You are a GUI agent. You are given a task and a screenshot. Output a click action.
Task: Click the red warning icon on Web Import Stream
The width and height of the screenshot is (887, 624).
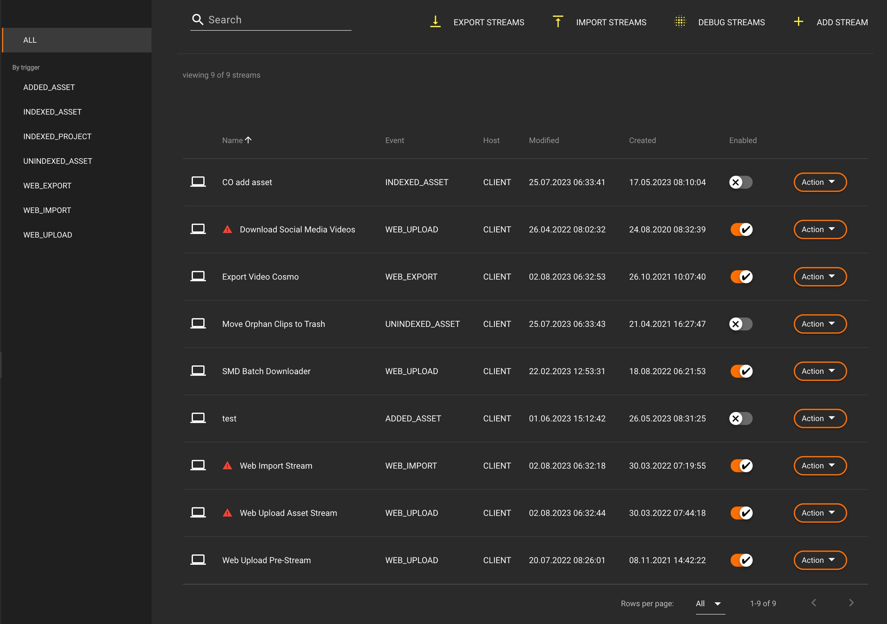point(227,465)
